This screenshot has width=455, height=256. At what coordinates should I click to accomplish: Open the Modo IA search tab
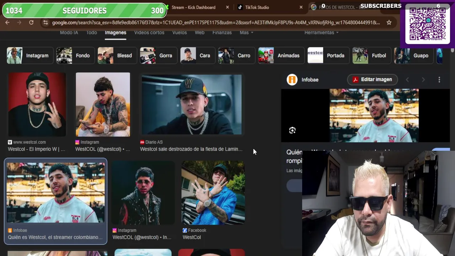point(69,32)
